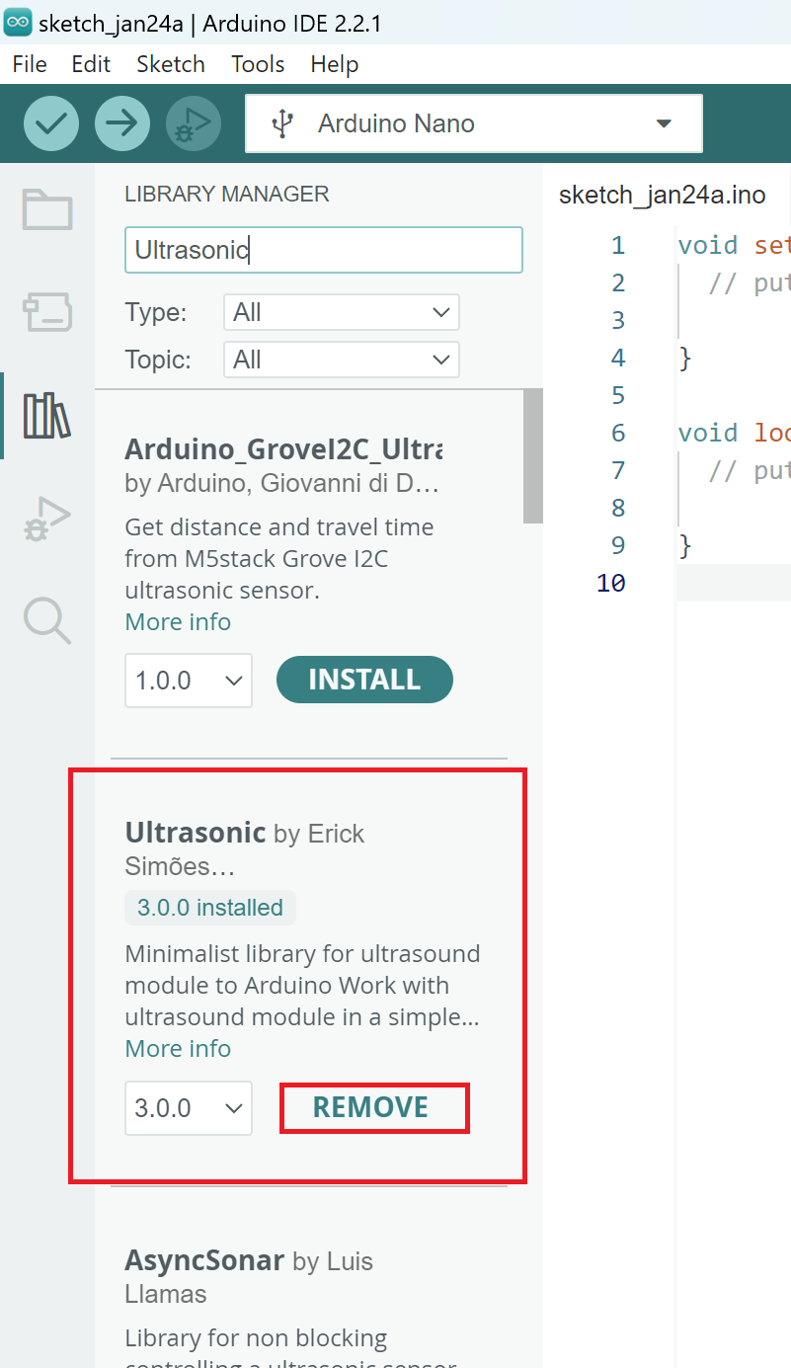Image resolution: width=791 pixels, height=1368 pixels.
Task: Click the library search field containing Ultrasonic
Action: tap(323, 250)
